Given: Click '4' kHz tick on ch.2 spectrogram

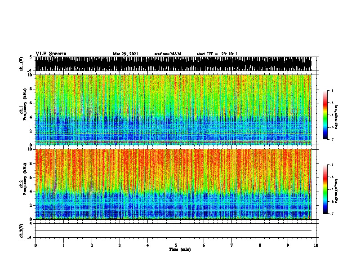Looking at the screenshot, I should click(x=31, y=191).
